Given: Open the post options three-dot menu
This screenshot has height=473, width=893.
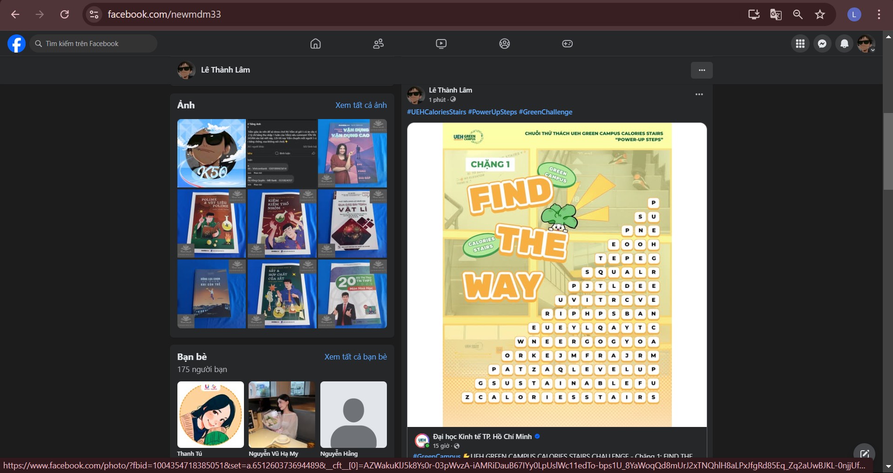Looking at the screenshot, I should point(699,94).
